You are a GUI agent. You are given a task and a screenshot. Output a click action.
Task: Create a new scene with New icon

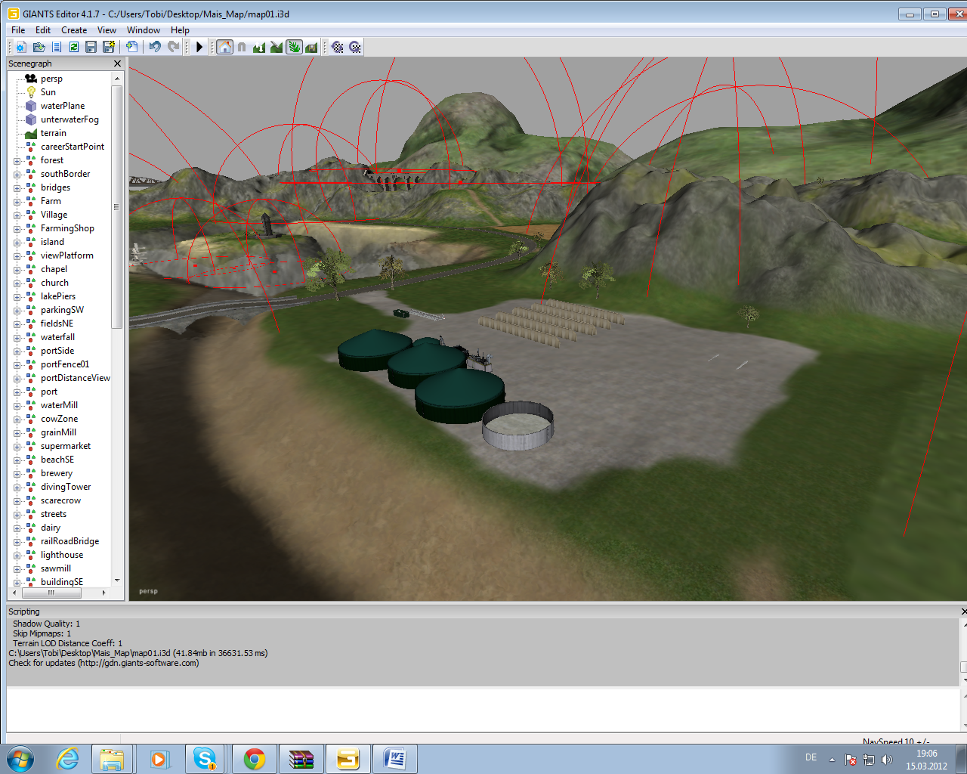coord(21,47)
